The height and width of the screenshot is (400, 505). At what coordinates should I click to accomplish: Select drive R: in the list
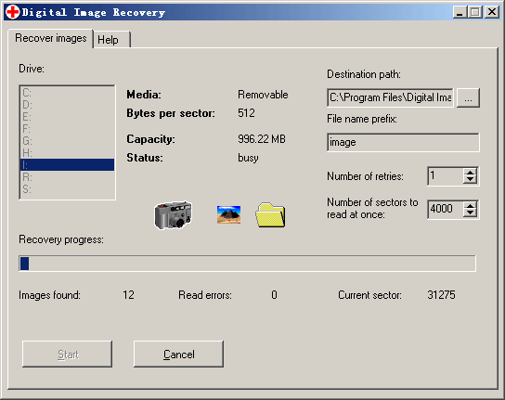[x=67, y=177]
